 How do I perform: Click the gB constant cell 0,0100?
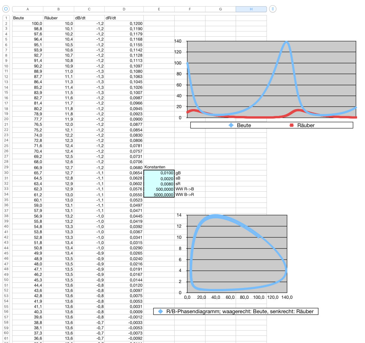[159, 173]
